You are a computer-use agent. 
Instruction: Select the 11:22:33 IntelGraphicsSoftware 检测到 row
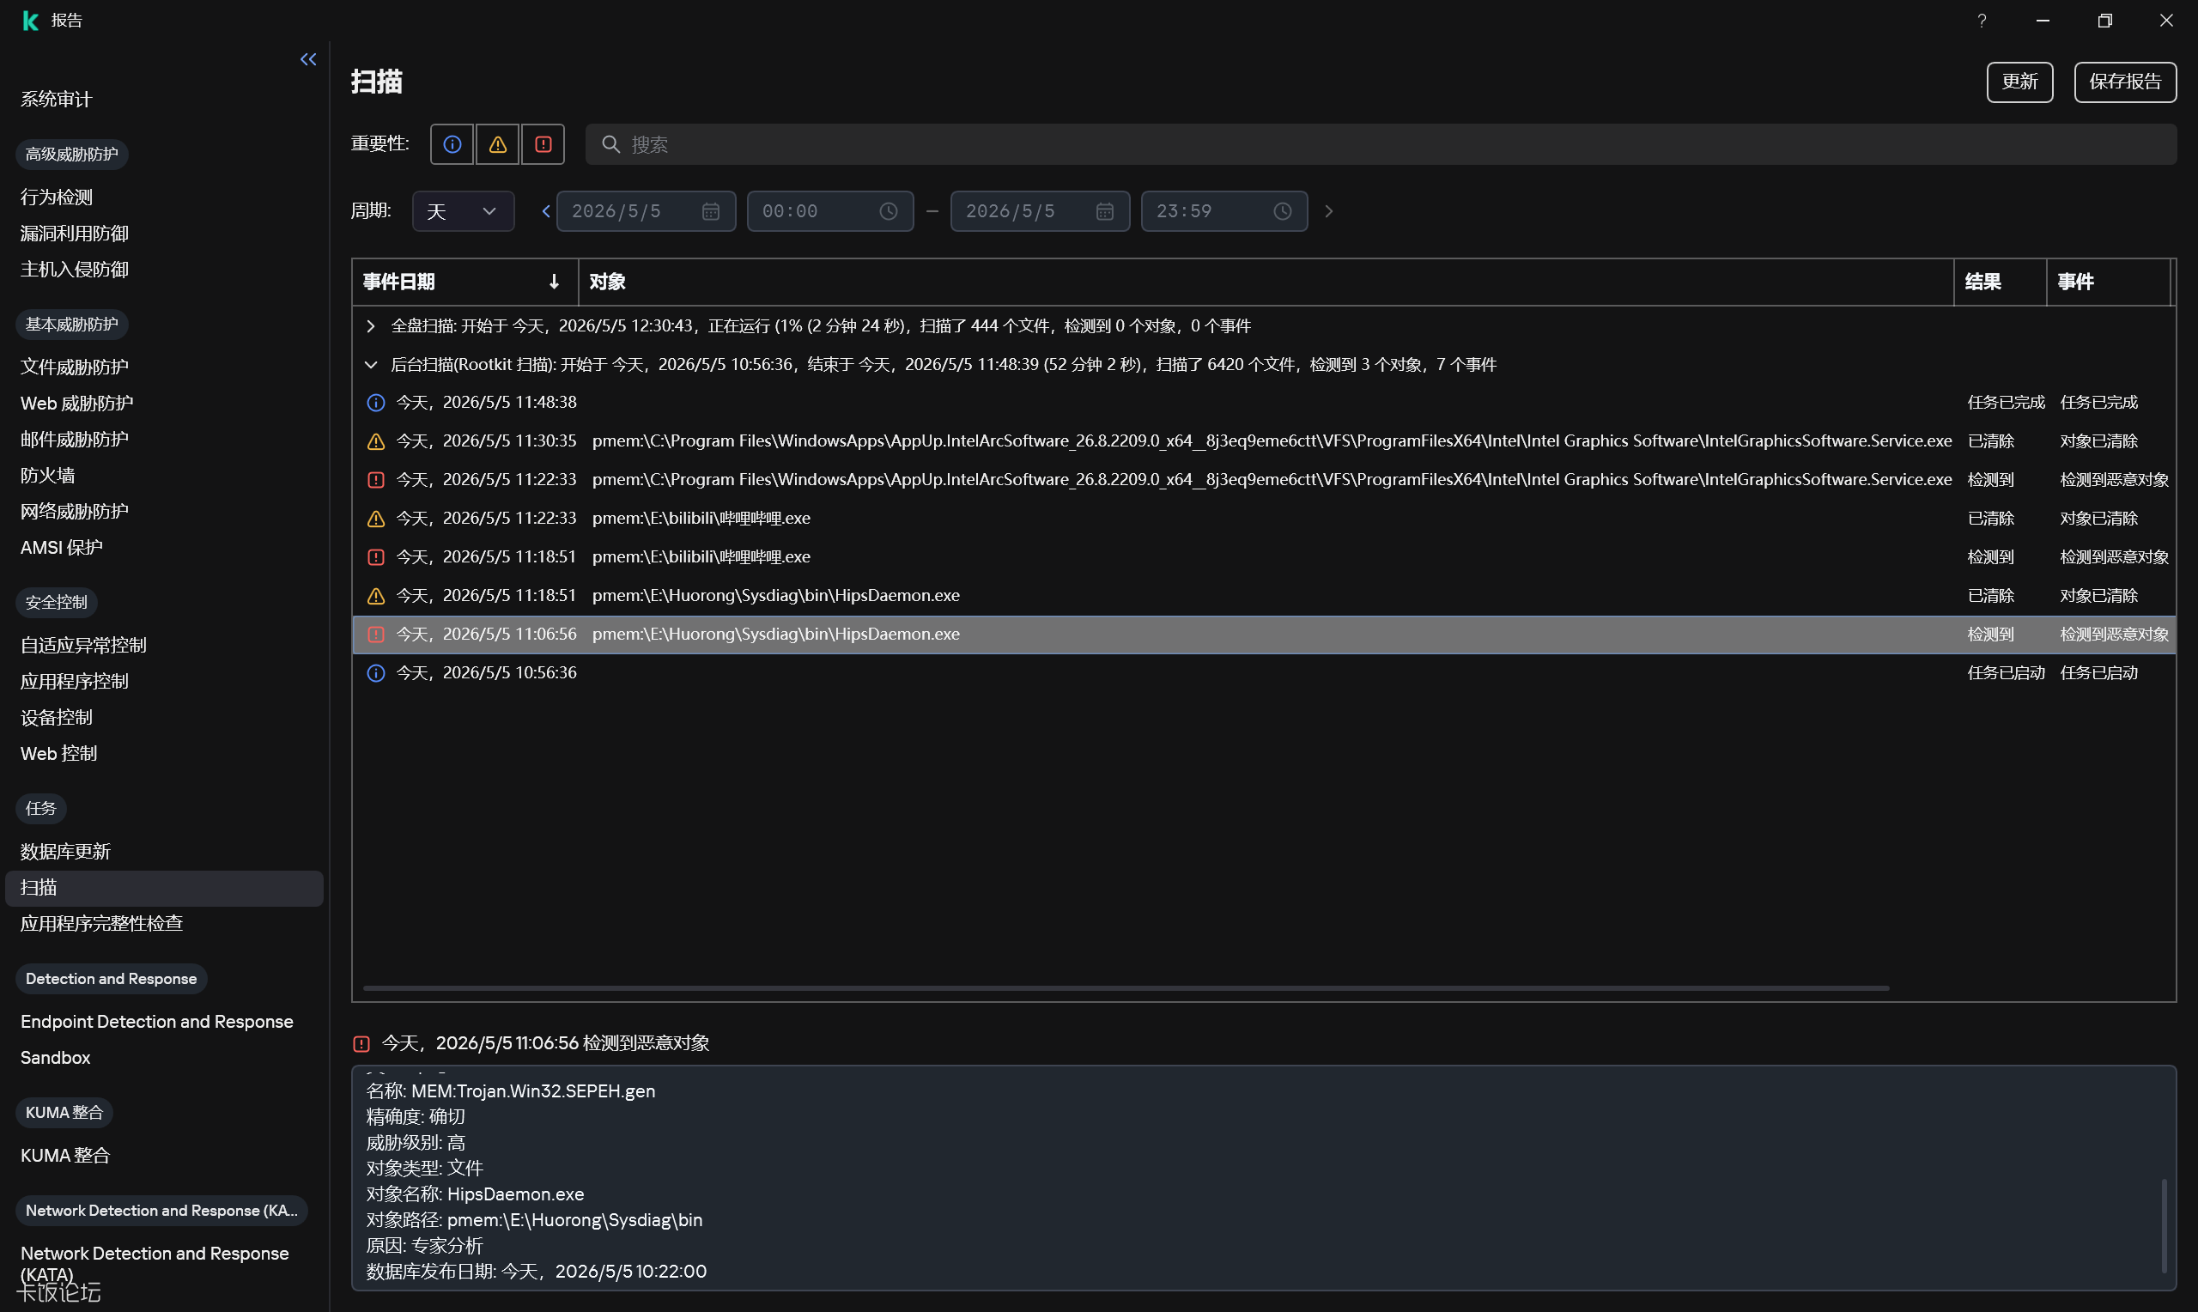[x=1264, y=480]
